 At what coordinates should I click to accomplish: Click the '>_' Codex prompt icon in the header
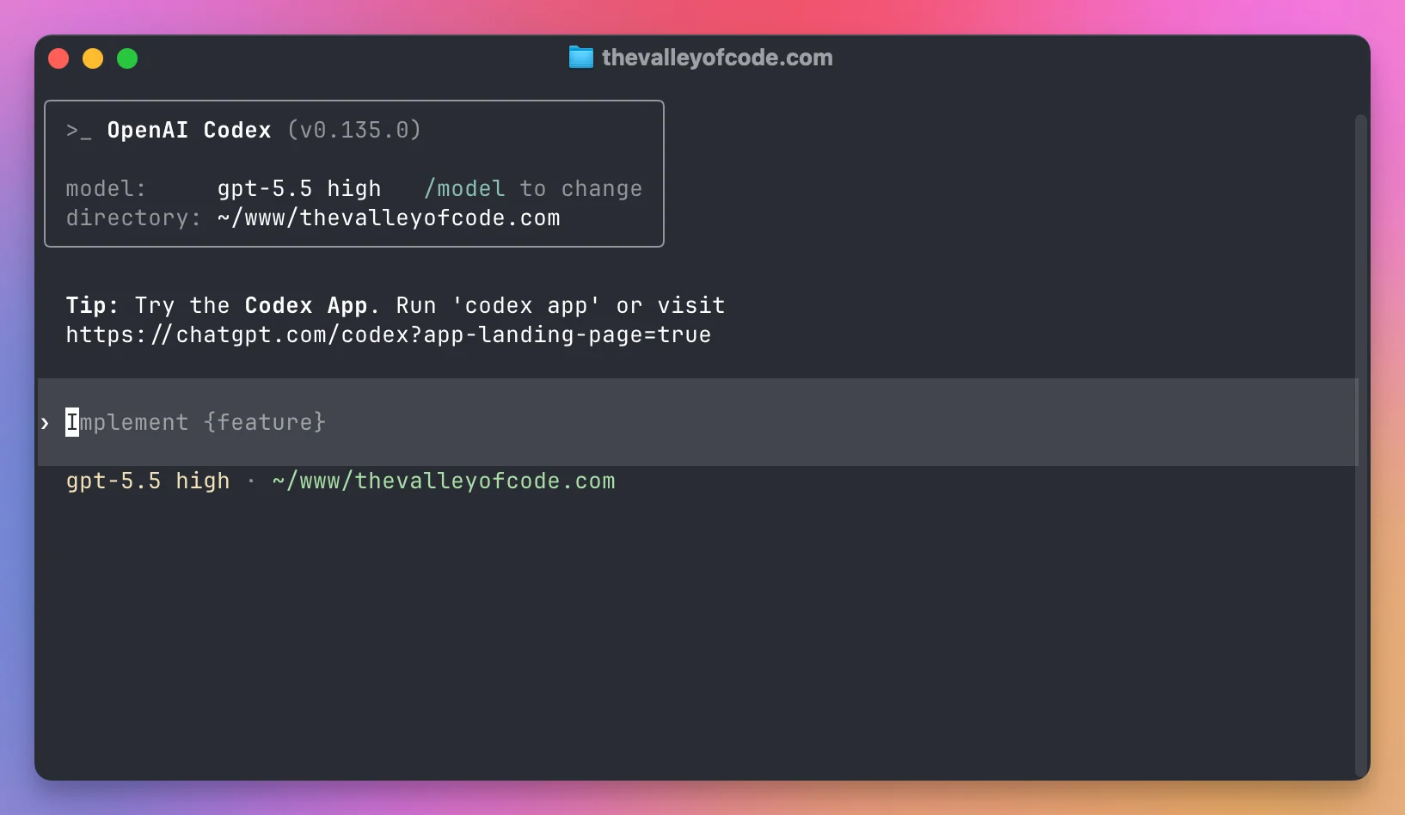(x=79, y=131)
